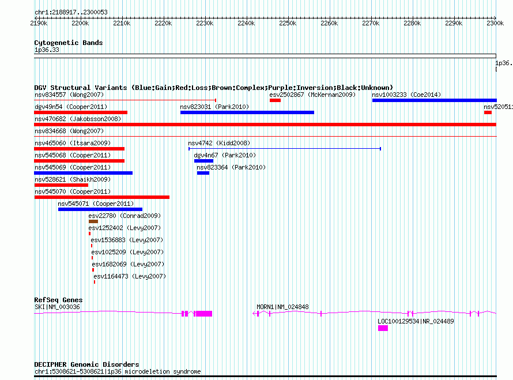Click the Cytogenetic Bands track title
The image size is (513, 380).
(x=69, y=43)
